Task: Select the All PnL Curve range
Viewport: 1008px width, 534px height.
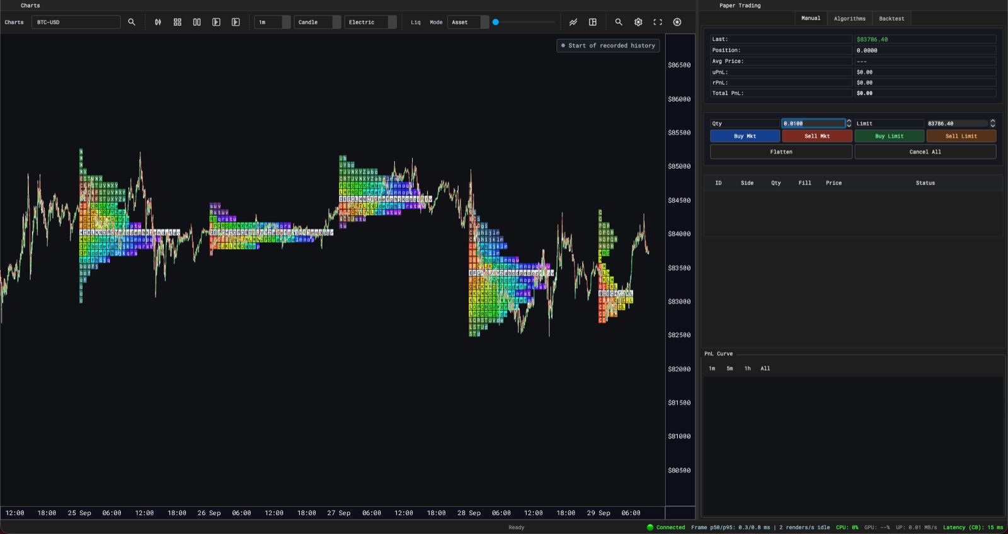Action: tap(765, 368)
